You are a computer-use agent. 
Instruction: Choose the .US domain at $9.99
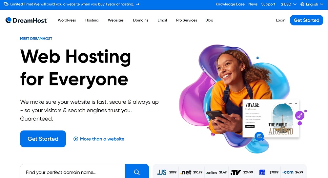[167, 172]
